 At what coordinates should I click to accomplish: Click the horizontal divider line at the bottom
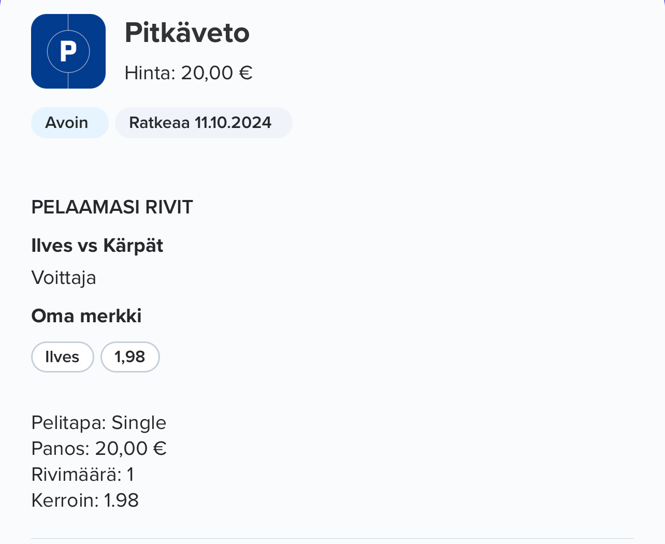332,538
